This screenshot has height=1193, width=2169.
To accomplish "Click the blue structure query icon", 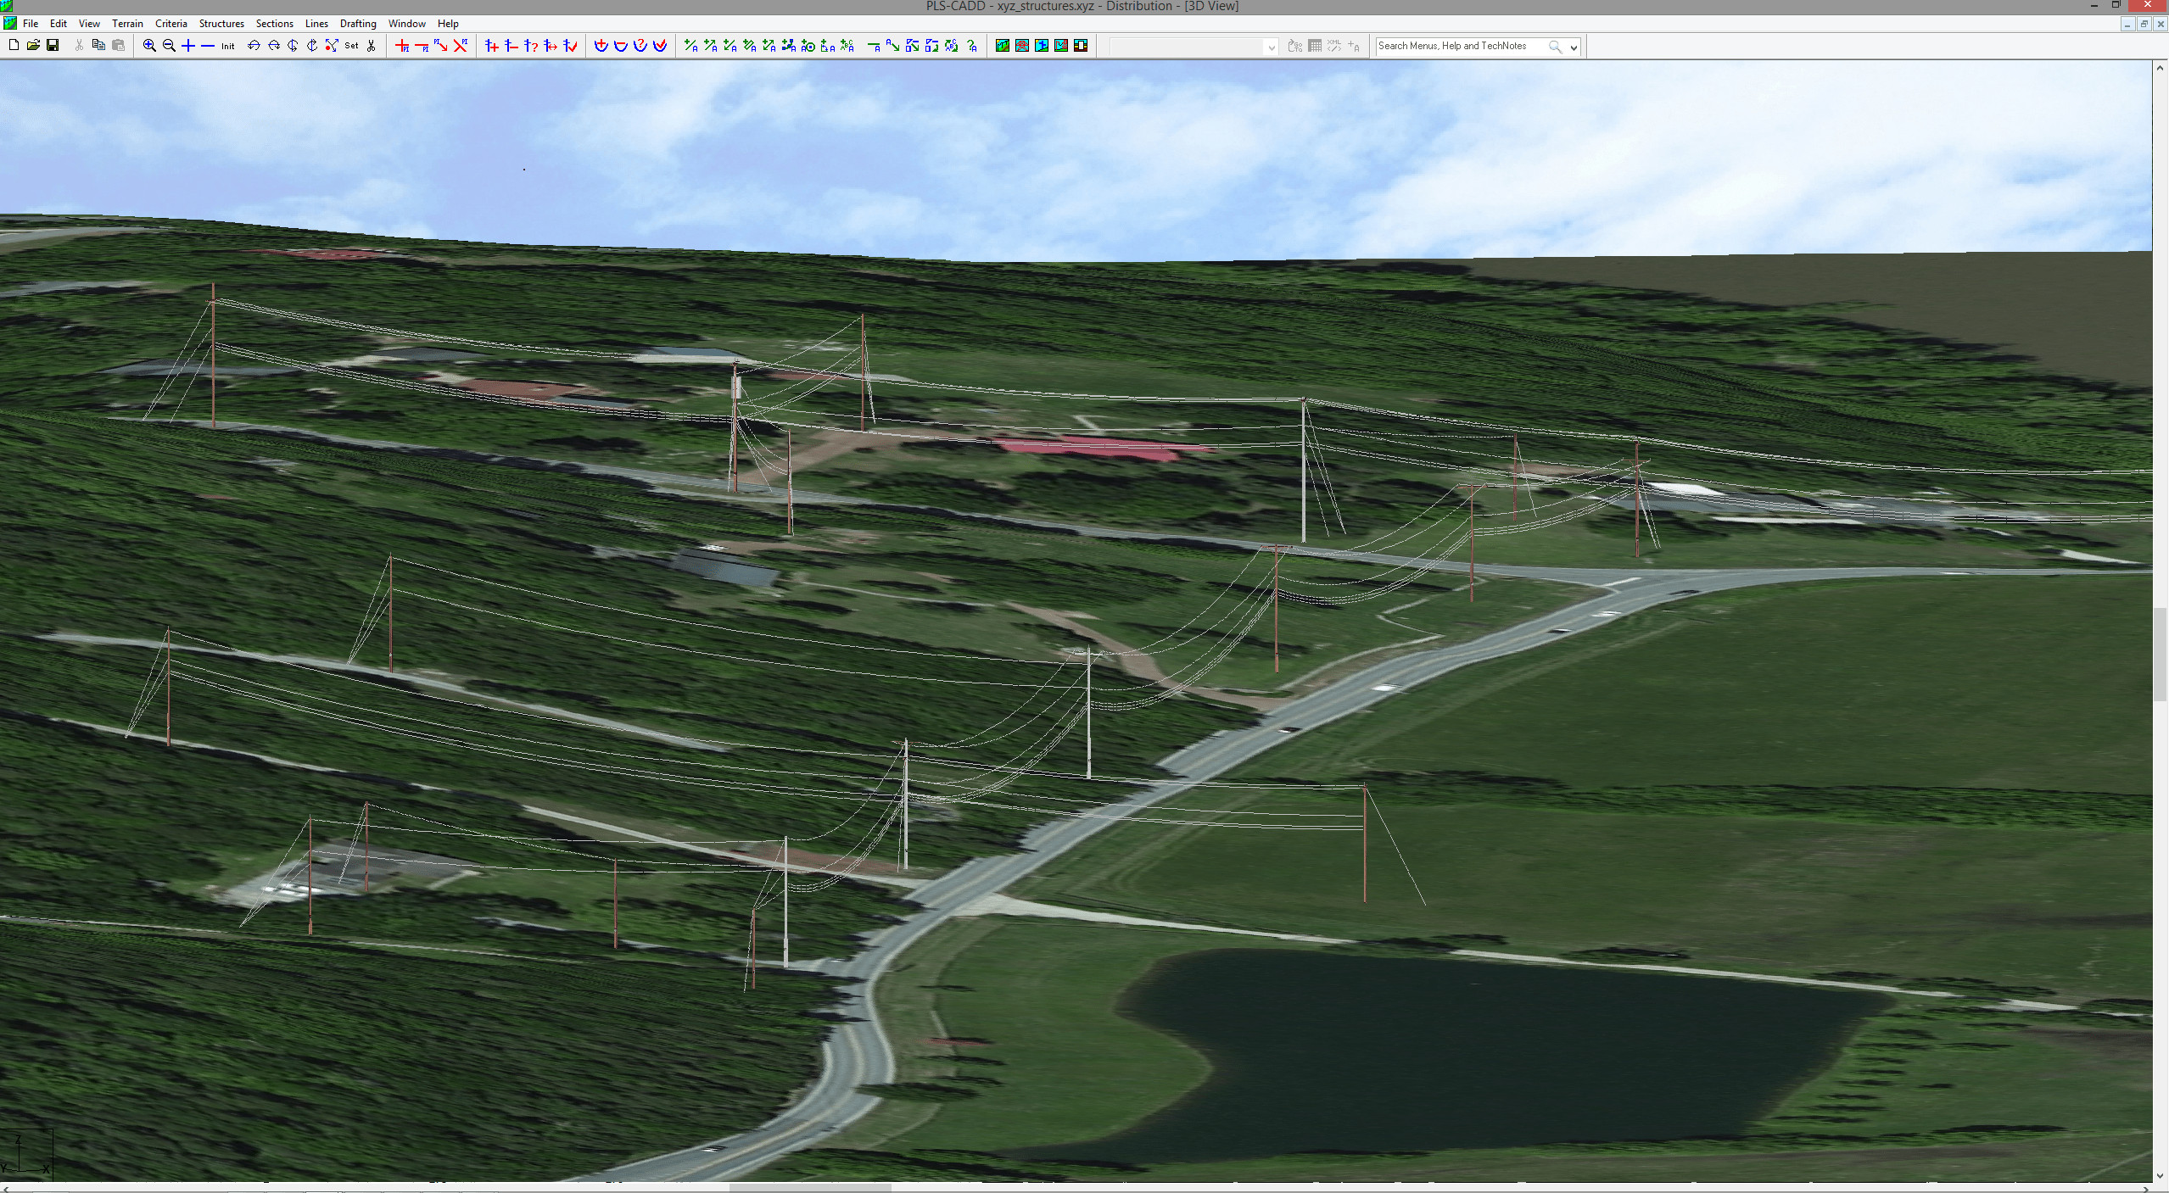I will [531, 46].
